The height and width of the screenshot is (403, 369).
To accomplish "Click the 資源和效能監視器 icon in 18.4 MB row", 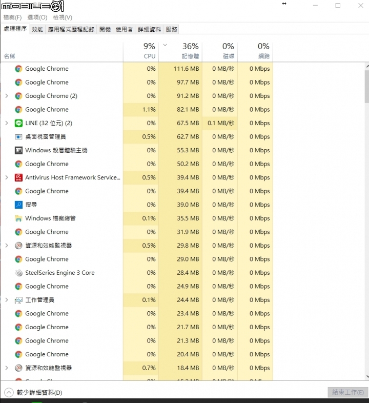I will pos(18,368).
